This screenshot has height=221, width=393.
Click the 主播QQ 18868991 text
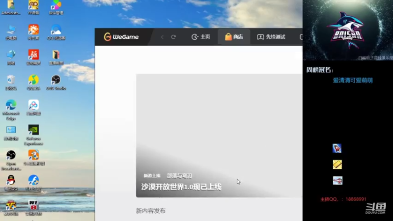pos(343,199)
